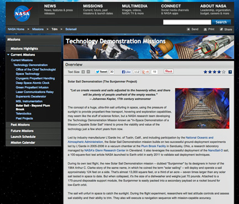Decrease text size with minus icon
239x204 pixels.
(89, 72)
